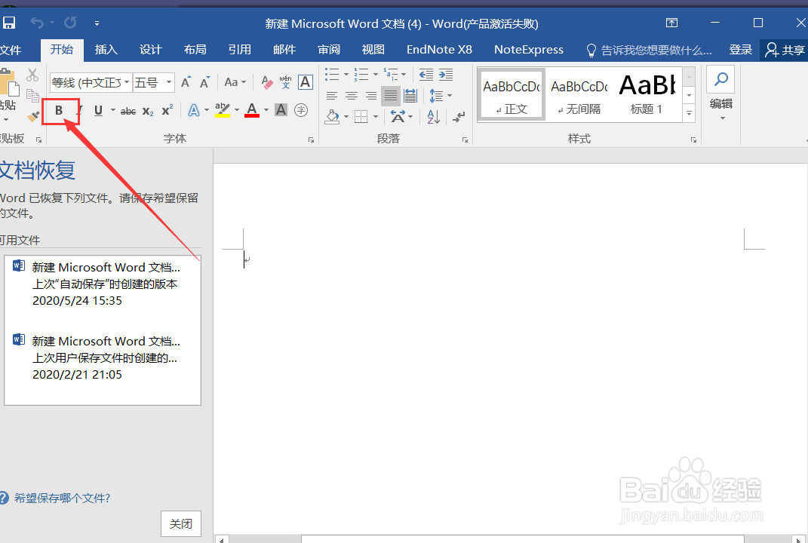Click the 告诉我您想要做什么 search box
Image resolution: width=808 pixels, height=543 pixels.
pos(650,50)
